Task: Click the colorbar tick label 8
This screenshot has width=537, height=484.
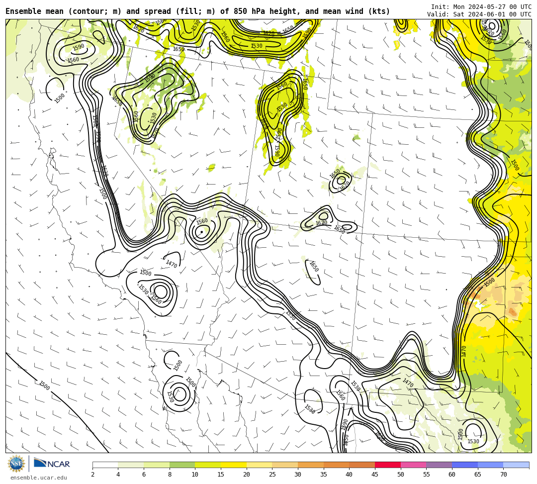Action: click(x=170, y=475)
